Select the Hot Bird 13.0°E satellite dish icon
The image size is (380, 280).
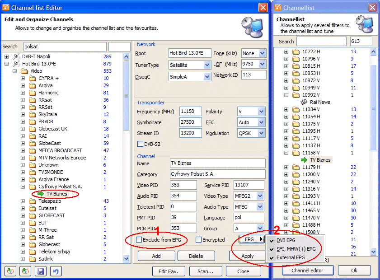(x=16, y=64)
